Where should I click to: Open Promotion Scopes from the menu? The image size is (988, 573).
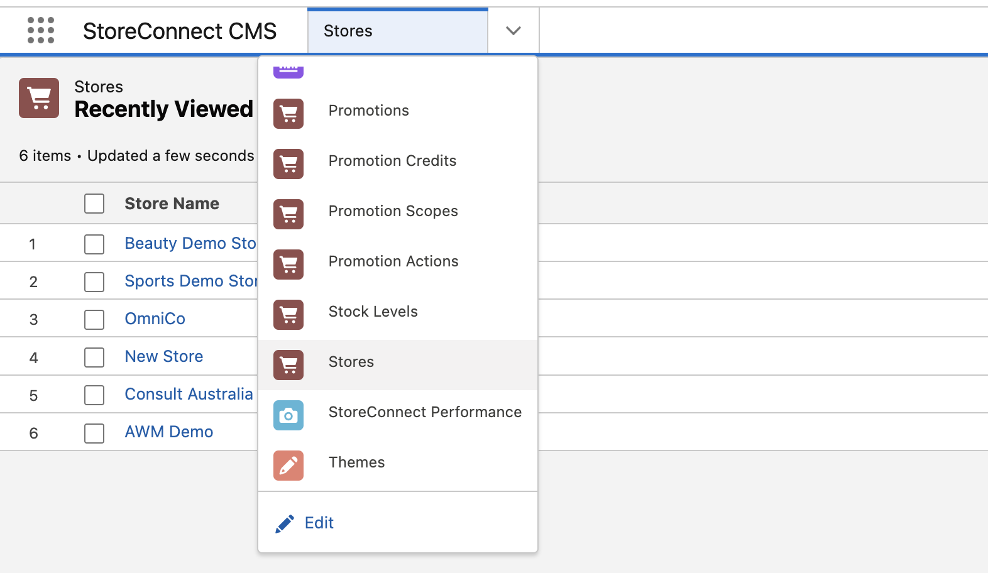398,214
